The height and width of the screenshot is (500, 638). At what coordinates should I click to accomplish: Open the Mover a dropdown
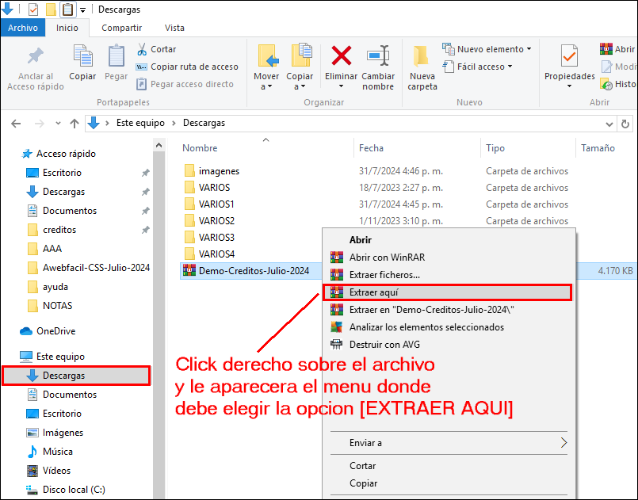266,82
